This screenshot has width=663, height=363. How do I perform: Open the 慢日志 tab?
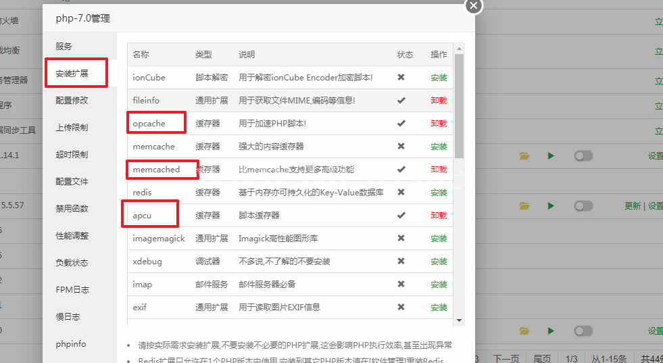click(x=68, y=317)
